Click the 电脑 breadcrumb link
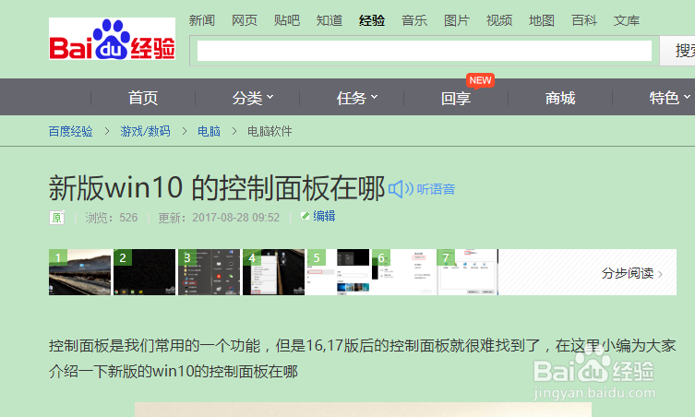The width and height of the screenshot is (695, 417). [x=209, y=131]
